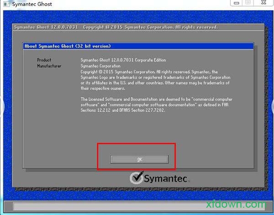Click the Corporate Edition product version text
This screenshot has width=274, height=215.
click(x=123, y=60)
